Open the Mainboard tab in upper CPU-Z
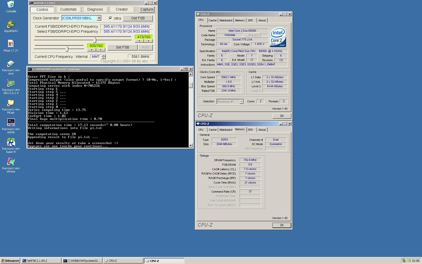Screen dimensions: 422x264 (226, 20)
